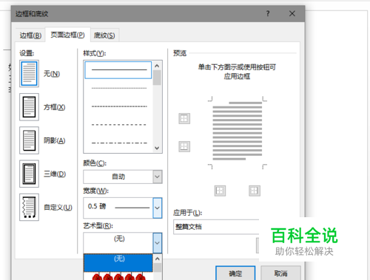Choose the Custom (自定义) border setting icon
The height and width of the screenshot is (280, 370).
click(29, 207)
